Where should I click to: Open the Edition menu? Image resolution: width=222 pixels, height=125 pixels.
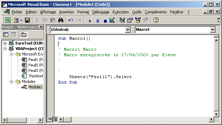click(31, 12)
